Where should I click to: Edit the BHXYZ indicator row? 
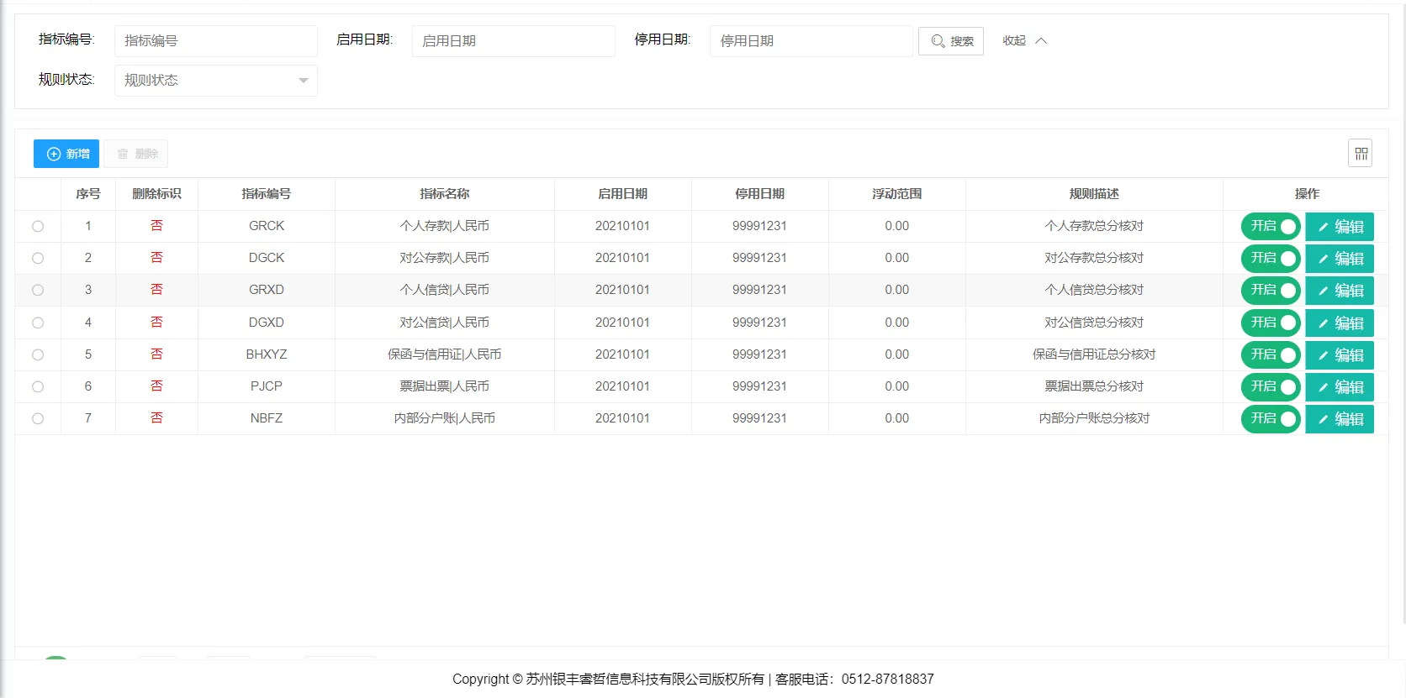1339,355
